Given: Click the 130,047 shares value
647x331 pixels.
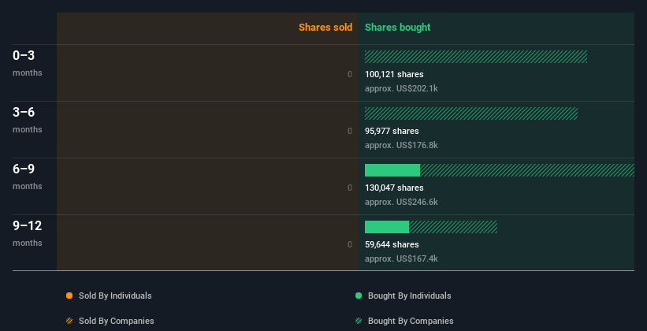Looking at the screenshot, I should [x=394, y=188].
